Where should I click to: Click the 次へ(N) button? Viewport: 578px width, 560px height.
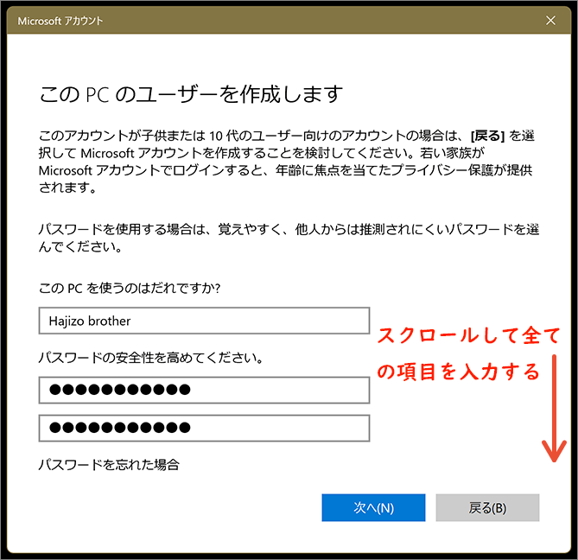(373, 507)
